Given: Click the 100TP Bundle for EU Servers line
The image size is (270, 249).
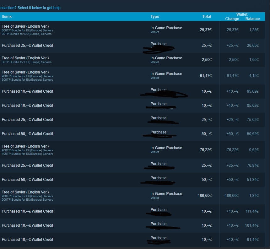Looking at the screenshot, I should pos(27,154).
